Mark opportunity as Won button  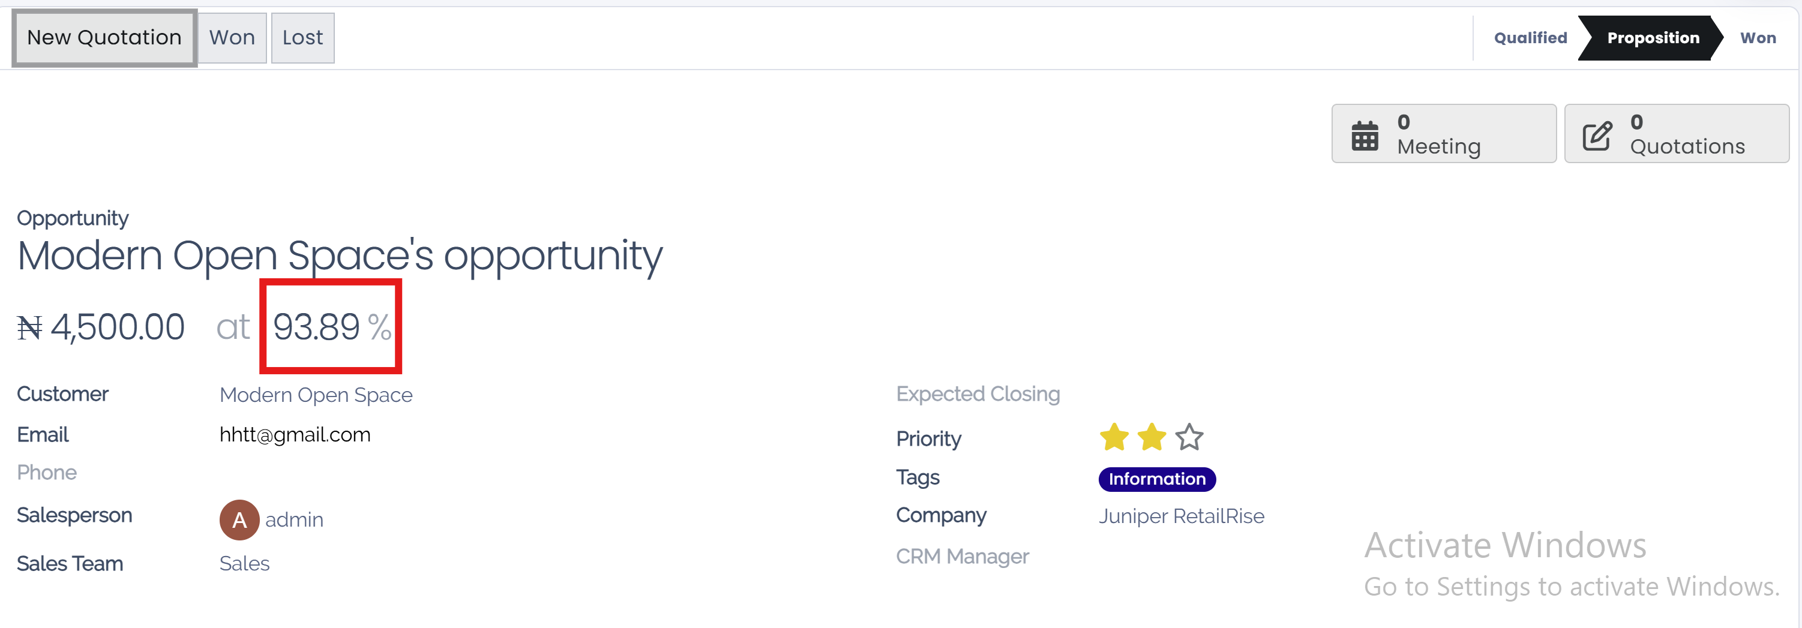(x=232, y=38)
